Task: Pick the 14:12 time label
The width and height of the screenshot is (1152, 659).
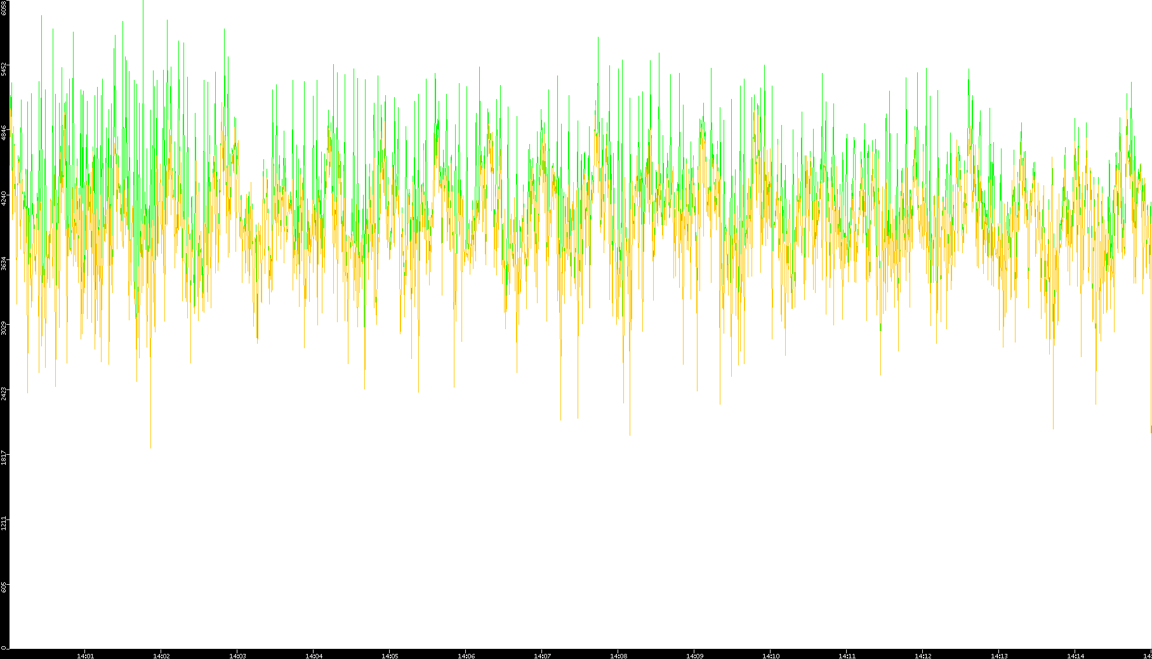Action: (923, 656)
